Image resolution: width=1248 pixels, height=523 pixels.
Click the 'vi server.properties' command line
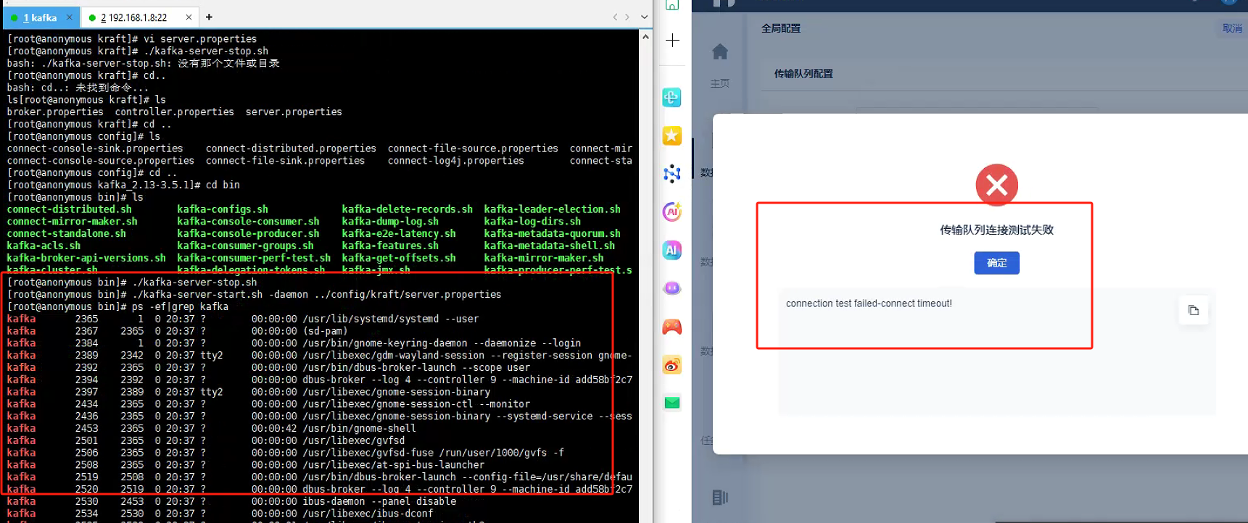point(132,39)
